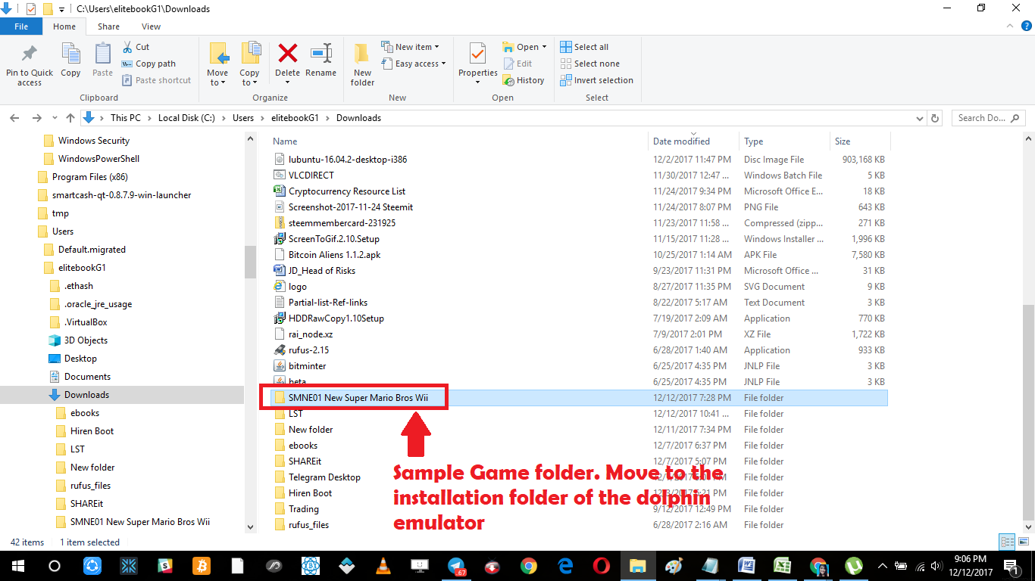Click the Search Downloads box
1035x581 pixels.
[987, 118]
